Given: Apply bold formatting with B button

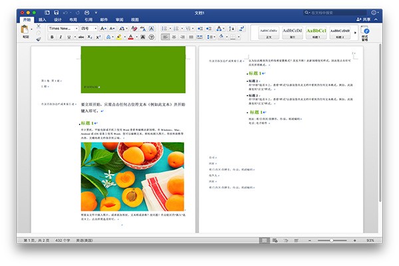Looking at the screenshot, I should [x=51, y=38].
